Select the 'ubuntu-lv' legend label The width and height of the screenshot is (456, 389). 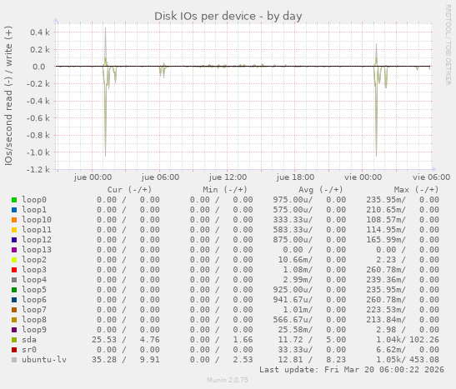coord(44,359)
